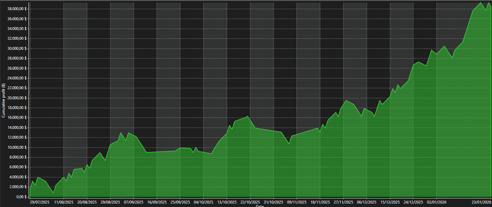
Task: Click the 16/09/2025 date label
Action: pyautogui.click(x=157, y=202)
